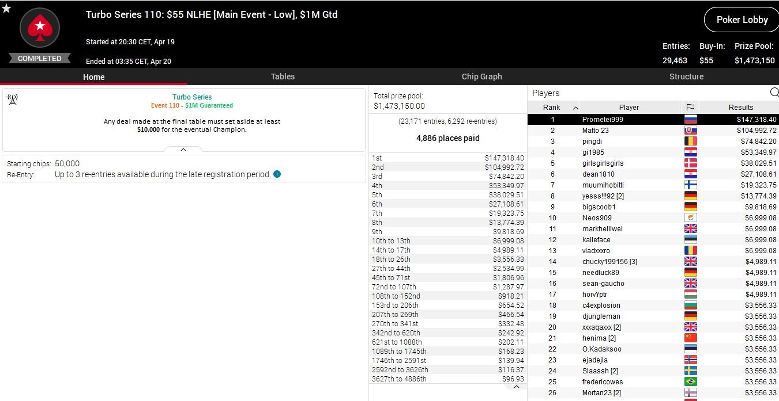Click the broadcast antenna icon

tap(13, 100)
